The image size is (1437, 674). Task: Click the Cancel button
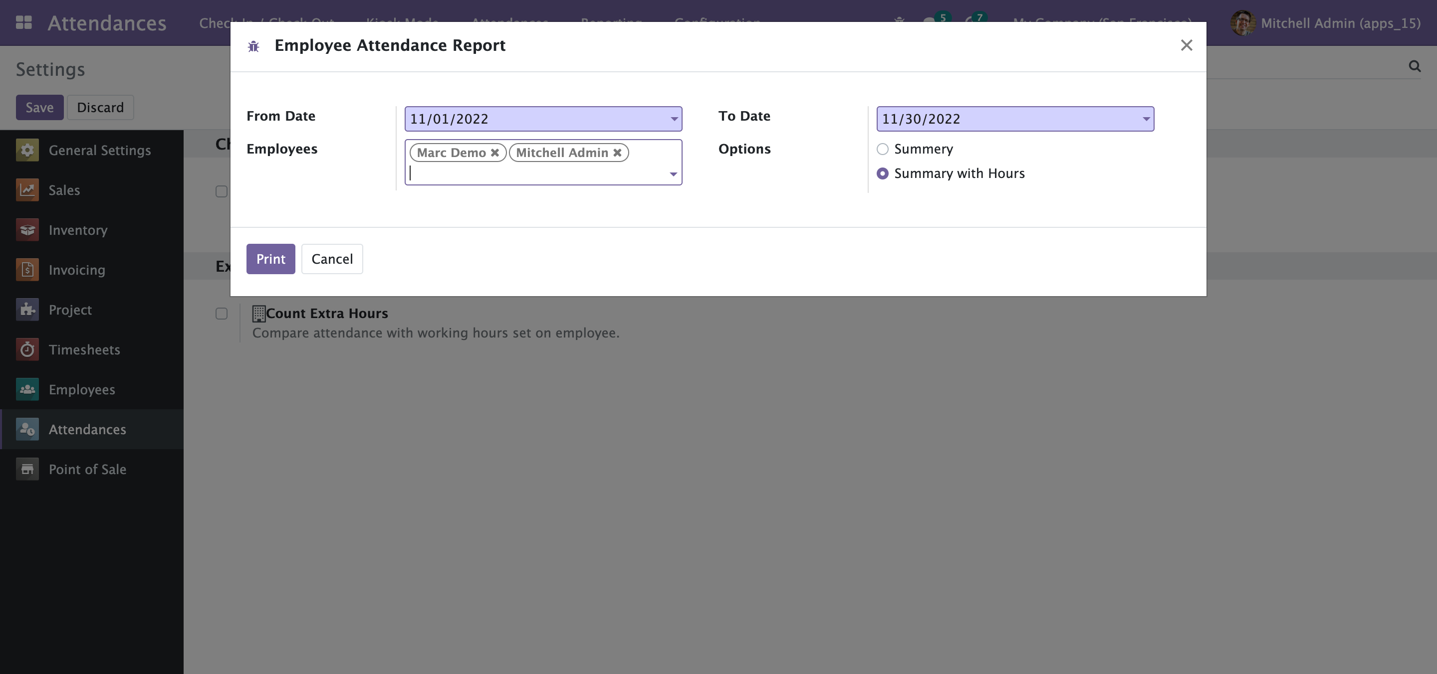[332, 259]
